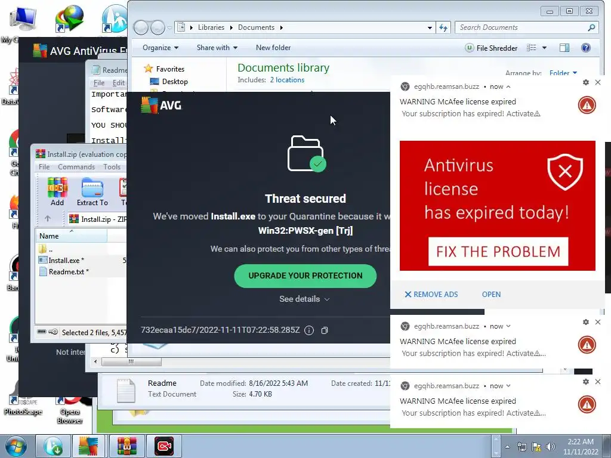Copy the AVG threat ID to clipboard

pos(324,330)
